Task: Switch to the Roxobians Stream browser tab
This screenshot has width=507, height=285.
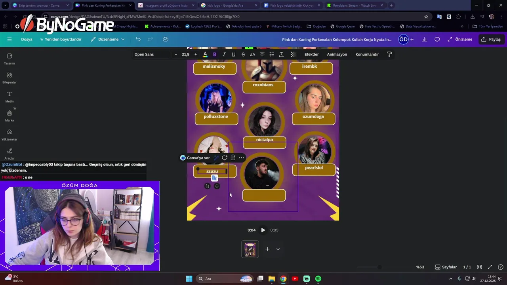Action: pos(355,6)
